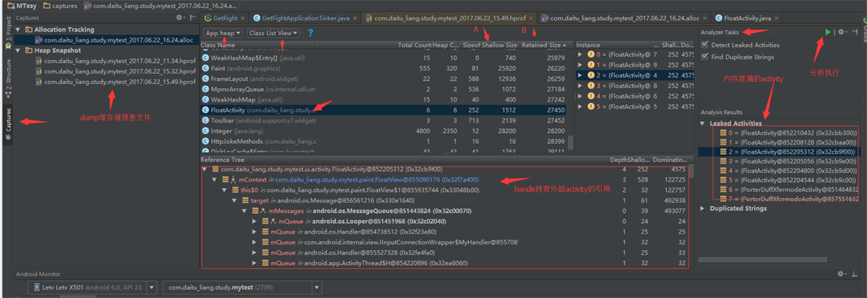
Task: Toggle Detect Leaked Activities checkbox
Action: (705, 45)
